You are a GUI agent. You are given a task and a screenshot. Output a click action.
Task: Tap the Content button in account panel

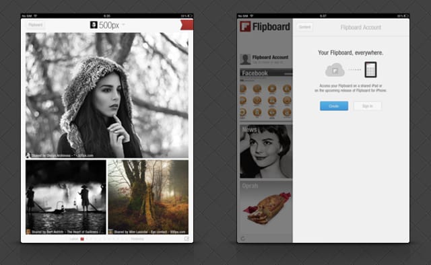pos(304,27)
